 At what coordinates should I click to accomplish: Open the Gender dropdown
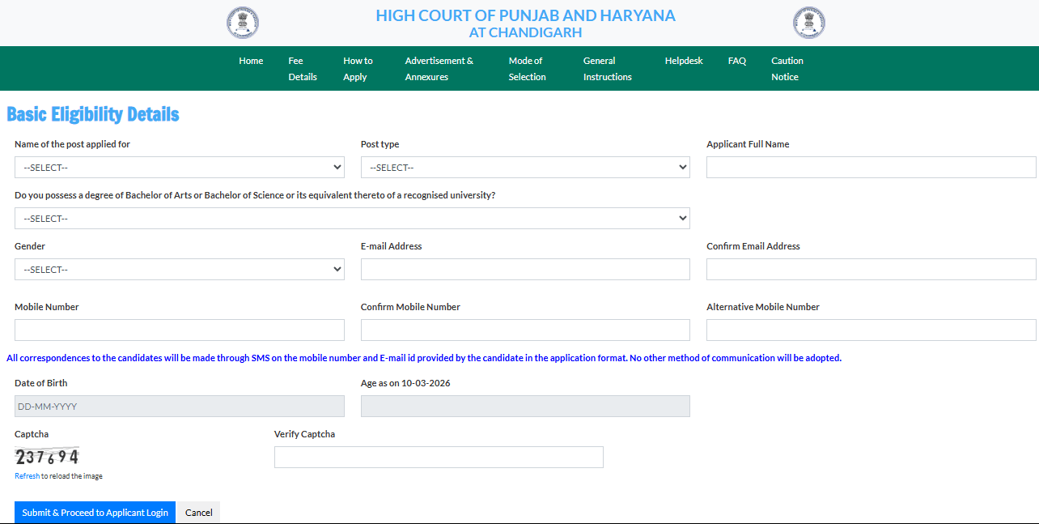click(179, 268)
